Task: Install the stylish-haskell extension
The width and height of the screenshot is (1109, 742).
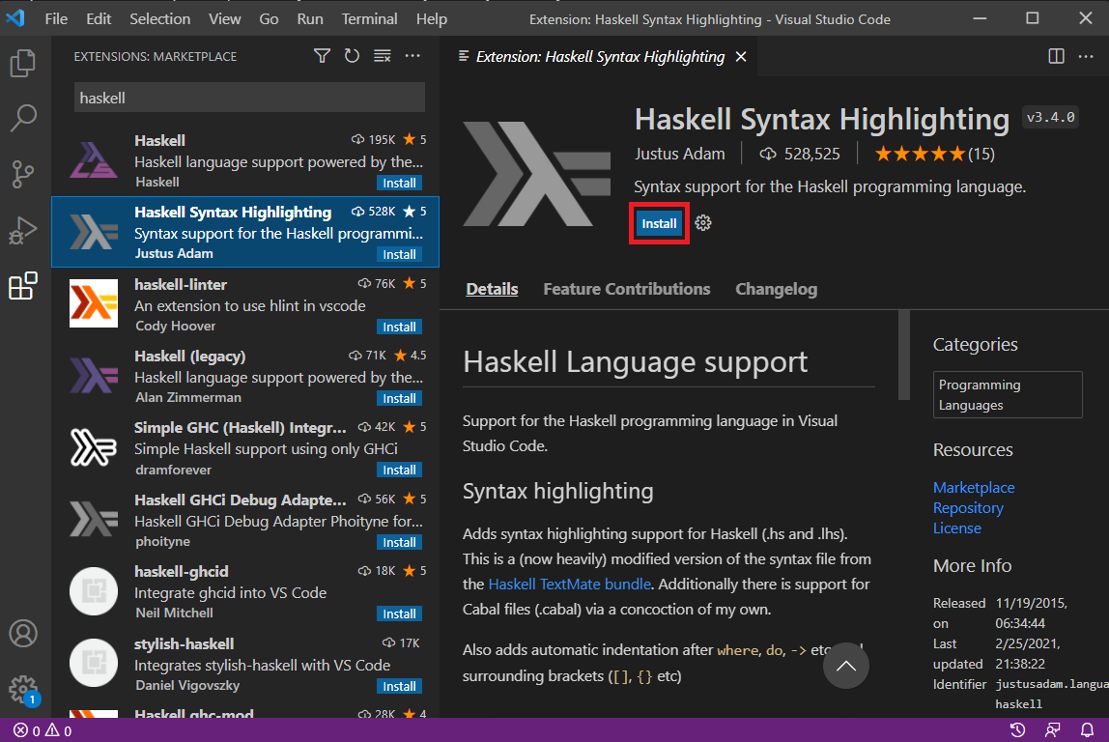Action: (x=399, y=686)
